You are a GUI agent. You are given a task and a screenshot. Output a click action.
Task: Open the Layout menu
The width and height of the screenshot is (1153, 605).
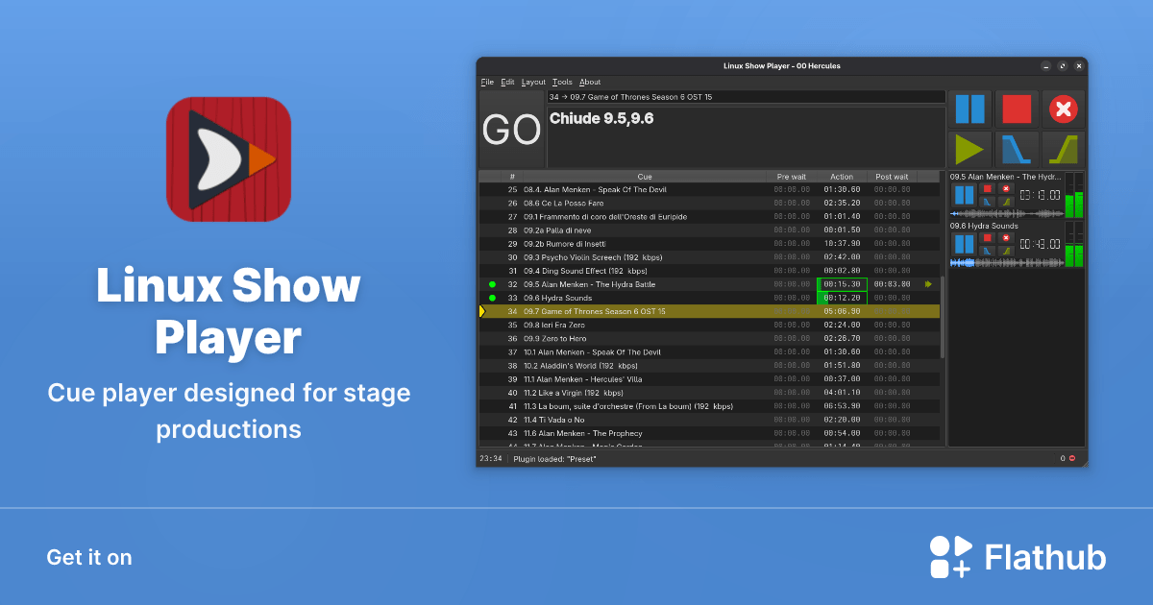533,82
